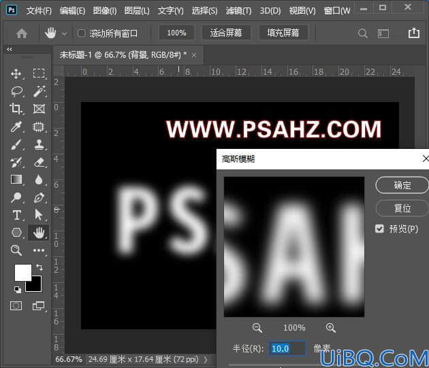Zoom out the Gaussian Blur preview
Screen dimensions: 429x368
pyautogui.click(x=257, y=328)
